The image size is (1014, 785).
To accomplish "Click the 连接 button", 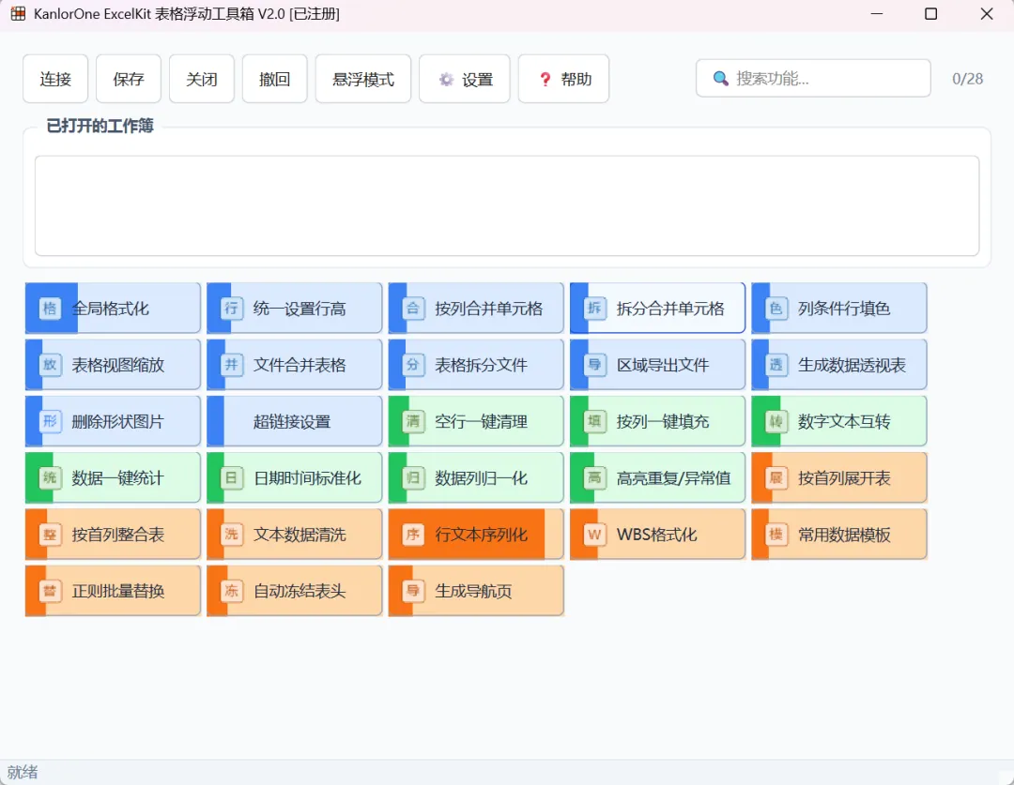I will 55,79.
